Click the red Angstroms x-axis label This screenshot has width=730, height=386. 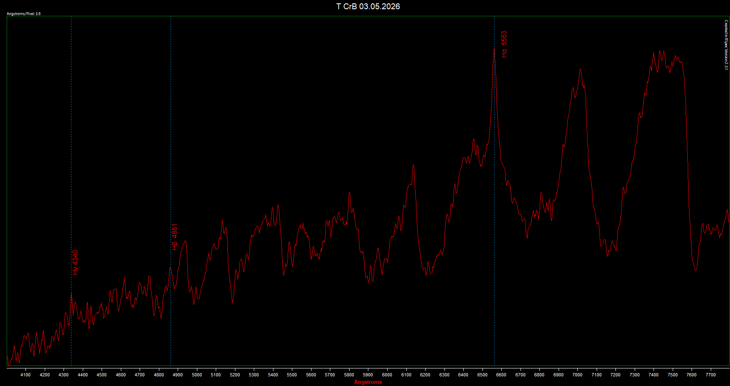[x=368, y=382]
